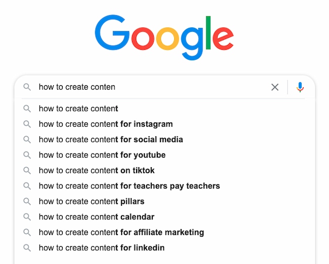Click magnifier icon beside 'content calendar' suggestion
The width and height of the screenshot is (329, 264).
click(x=27, y=217)
